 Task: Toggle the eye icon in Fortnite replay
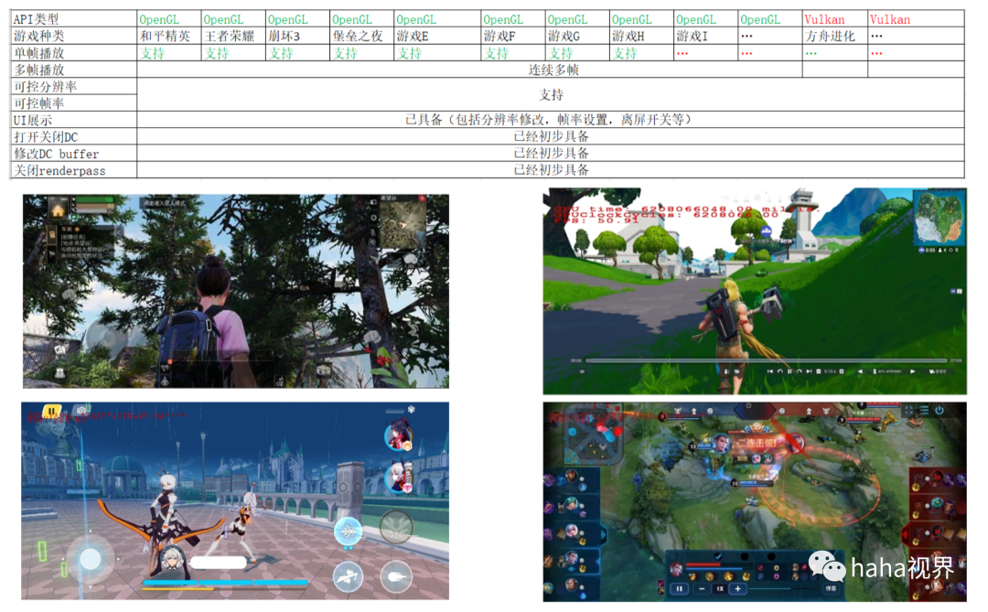pos(582,371)
